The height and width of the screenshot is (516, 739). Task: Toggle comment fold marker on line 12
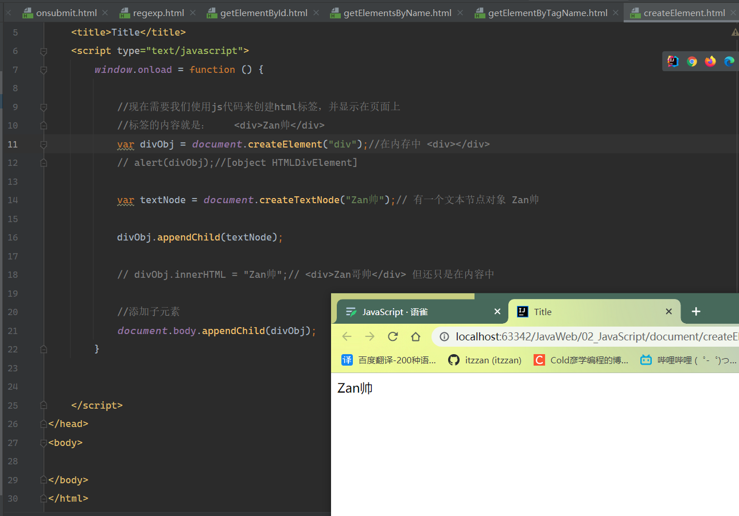point(44,162)
